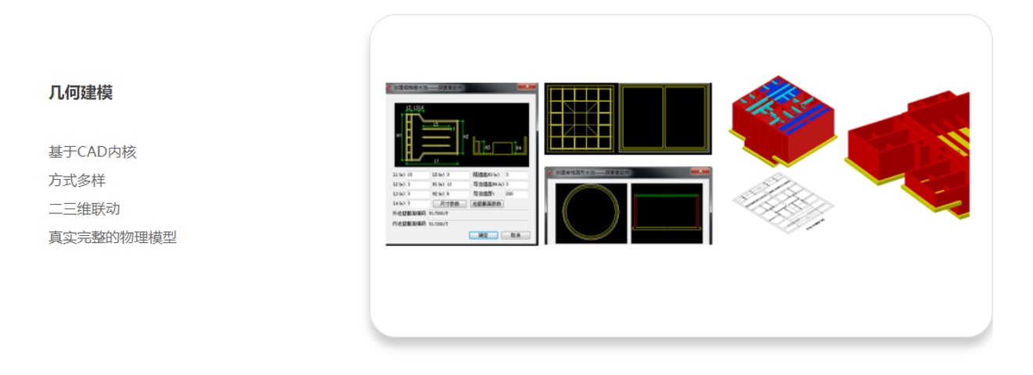Click the 几何建模 heading

click(80, 93)
